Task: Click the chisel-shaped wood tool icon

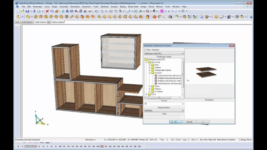Action: tap(72, 17)
